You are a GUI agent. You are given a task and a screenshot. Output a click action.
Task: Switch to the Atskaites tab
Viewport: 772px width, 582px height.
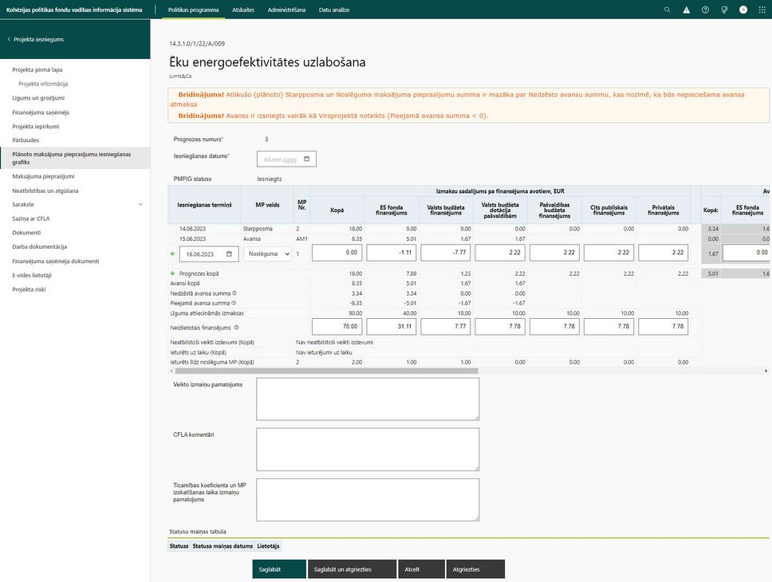[x=243, y=10]
